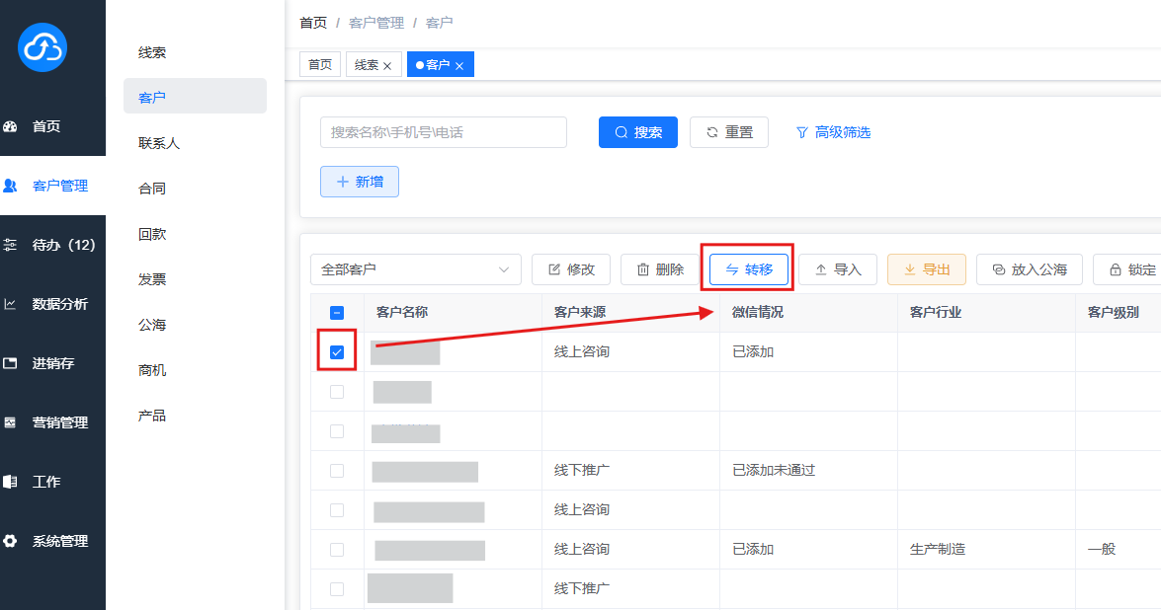This screenshot has width=1161, height=610.
Task: Close the 客户 tab with its X
Action: point(459,66)
